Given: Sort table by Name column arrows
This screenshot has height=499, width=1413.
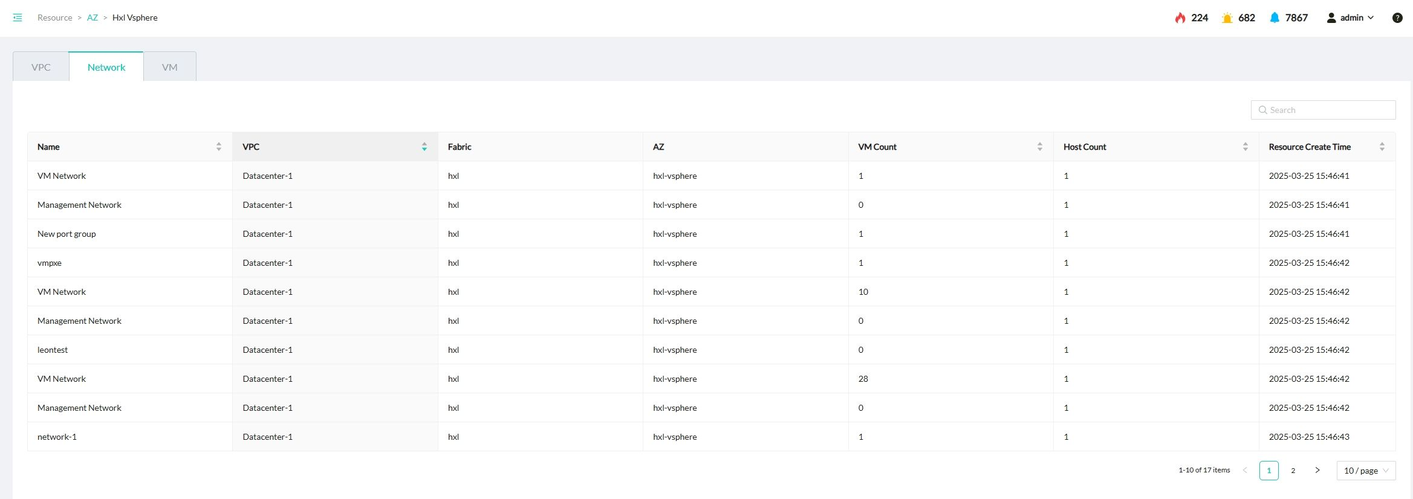Looking at the screenshot, I should click(x=218, y=147).
